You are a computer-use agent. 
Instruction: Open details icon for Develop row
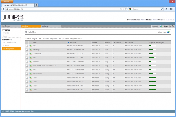[30, 50]
